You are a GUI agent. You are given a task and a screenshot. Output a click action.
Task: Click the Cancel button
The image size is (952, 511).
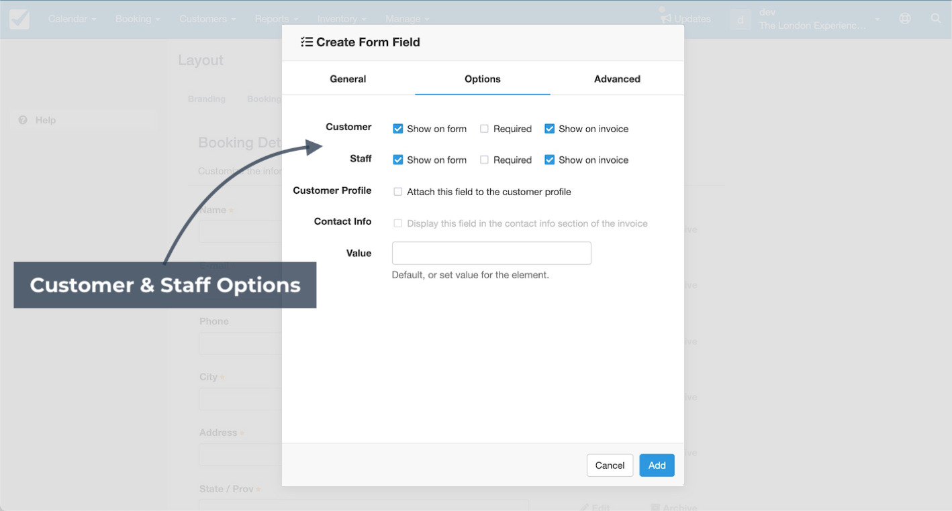pos(610,465)
